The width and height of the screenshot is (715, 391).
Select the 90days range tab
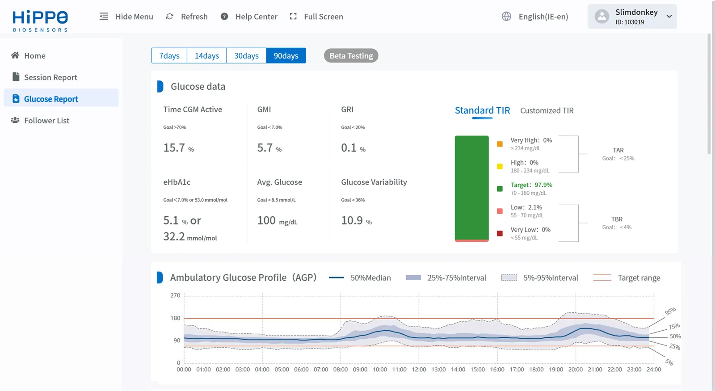pyautogui.click(x=286, y=56)
